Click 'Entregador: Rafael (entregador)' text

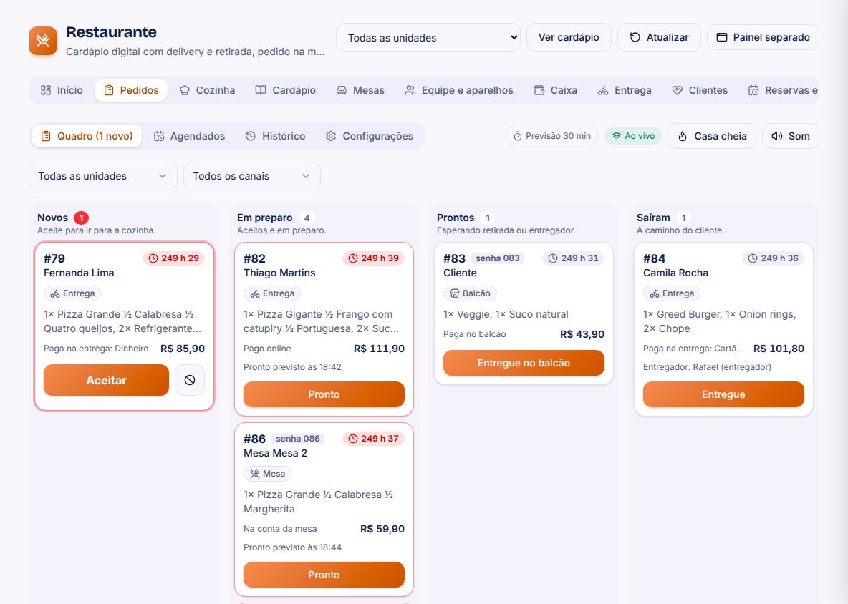(707, 367)
